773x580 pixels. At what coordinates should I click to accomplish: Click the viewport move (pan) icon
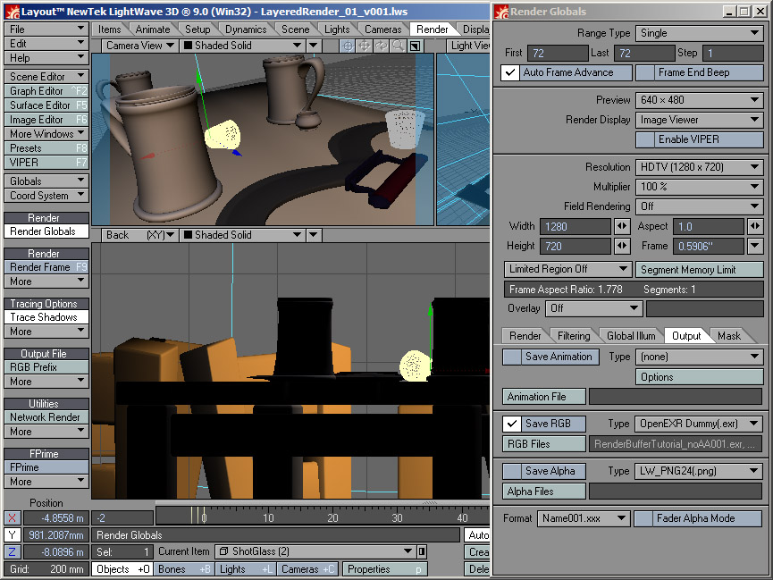coord(365,46)
